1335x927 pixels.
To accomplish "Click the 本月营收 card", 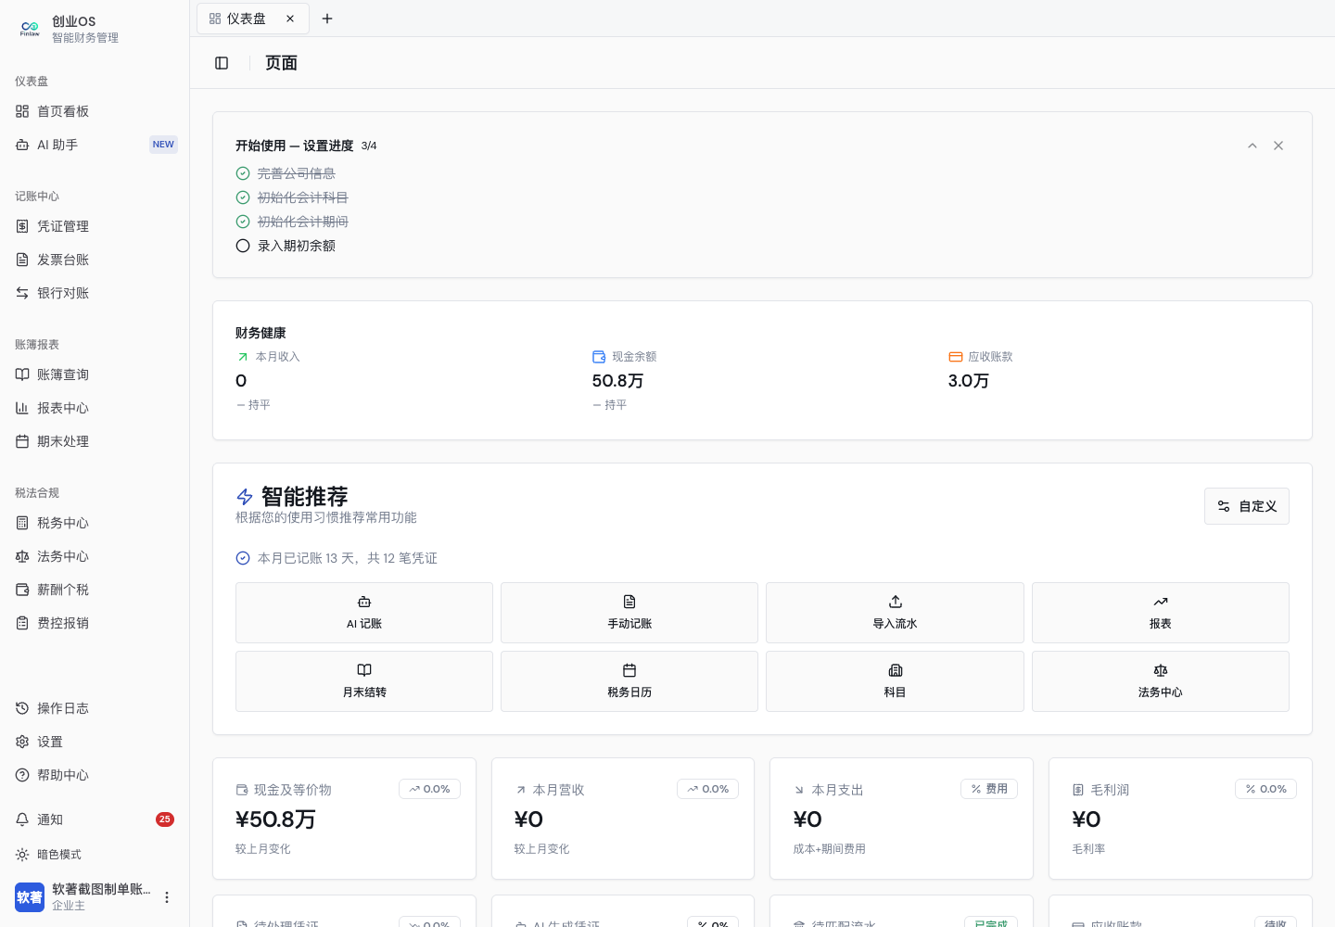I will pyautogui.click(x=623, y=819).
